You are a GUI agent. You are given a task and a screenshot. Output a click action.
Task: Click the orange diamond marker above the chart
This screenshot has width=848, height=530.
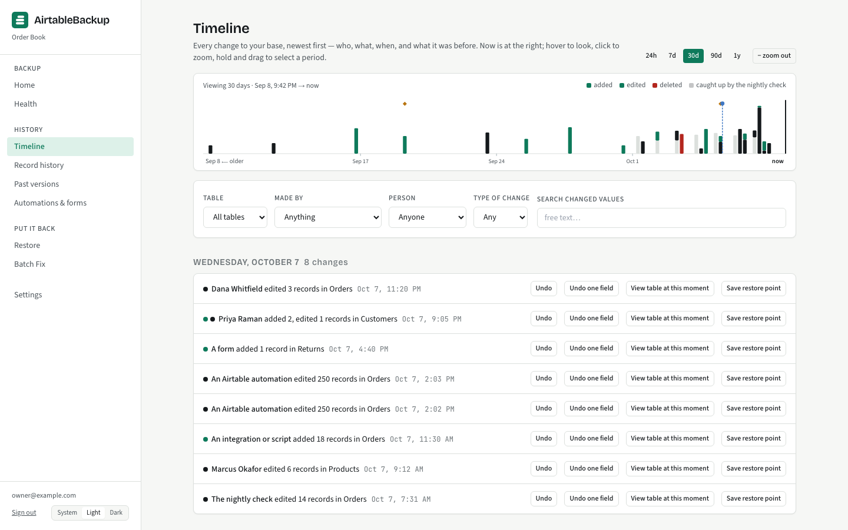click(405, 104)
